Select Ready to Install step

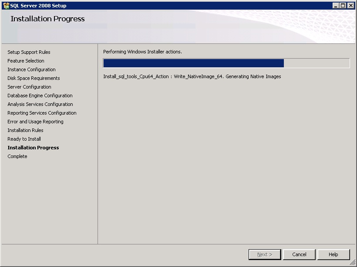pos(24,139)
